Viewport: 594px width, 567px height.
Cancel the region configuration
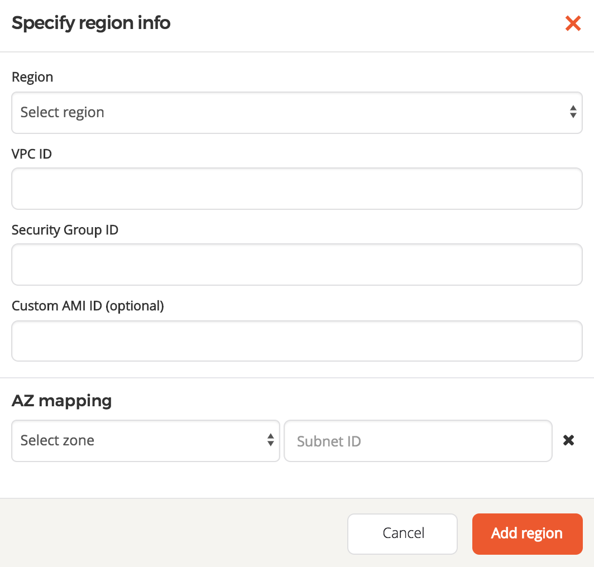click(402, 534)
